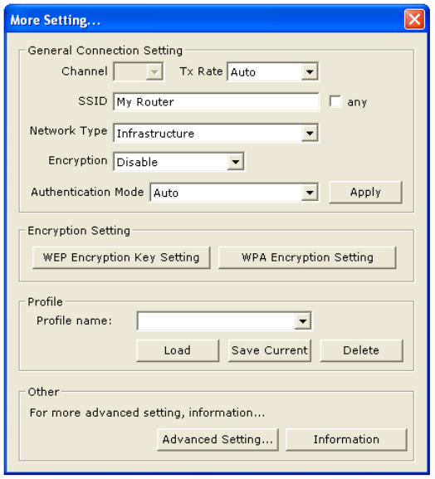The width and height of the screenshot is (435, 479).
Task: Close the More Setting window
Action: [414, 19]
